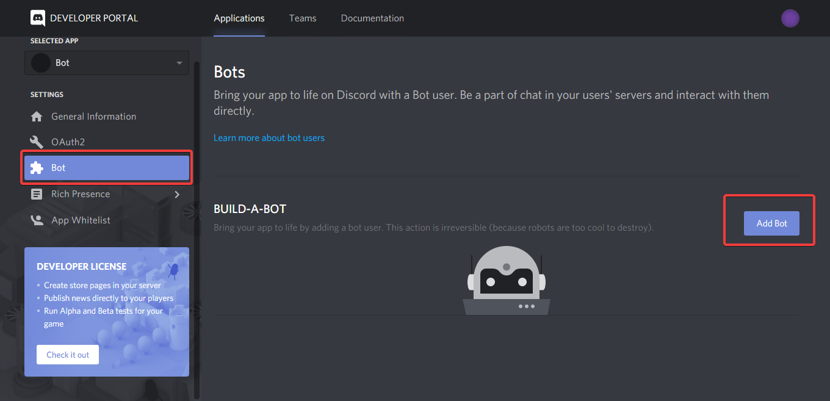Click the Discord logo in the header
830x401 pixels.
38,18
